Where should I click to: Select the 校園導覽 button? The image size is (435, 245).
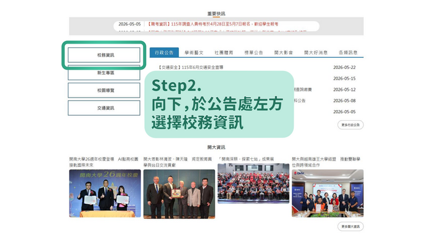(x=104, y=90)
